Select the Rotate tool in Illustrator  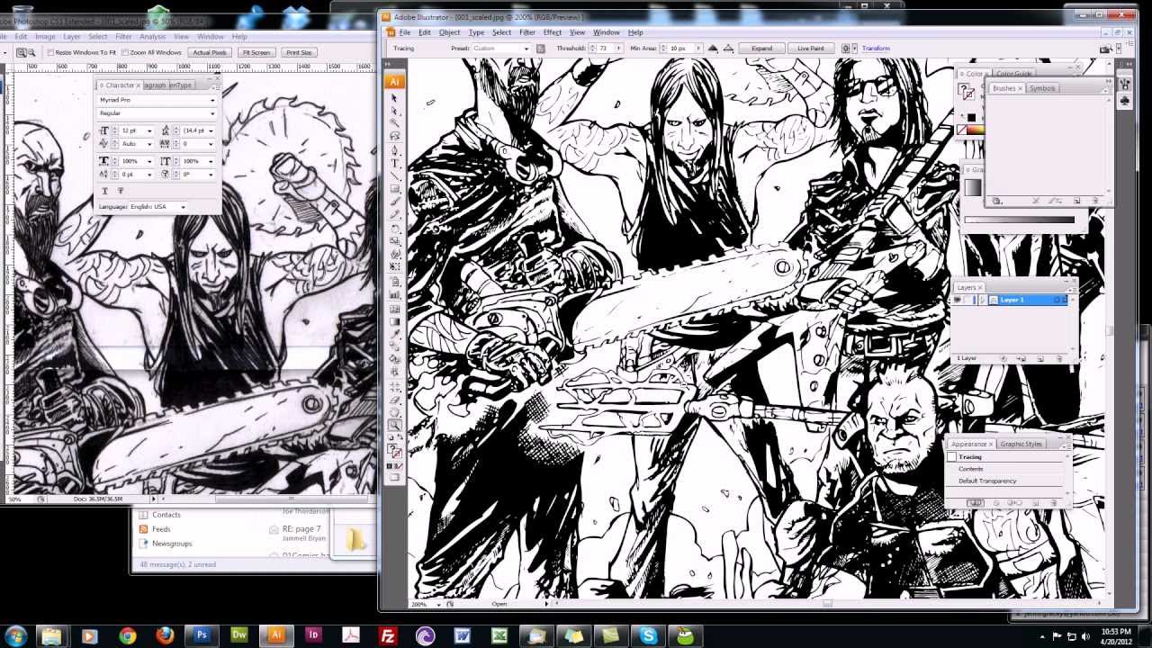pyautogui.click(x=394, y=229)
